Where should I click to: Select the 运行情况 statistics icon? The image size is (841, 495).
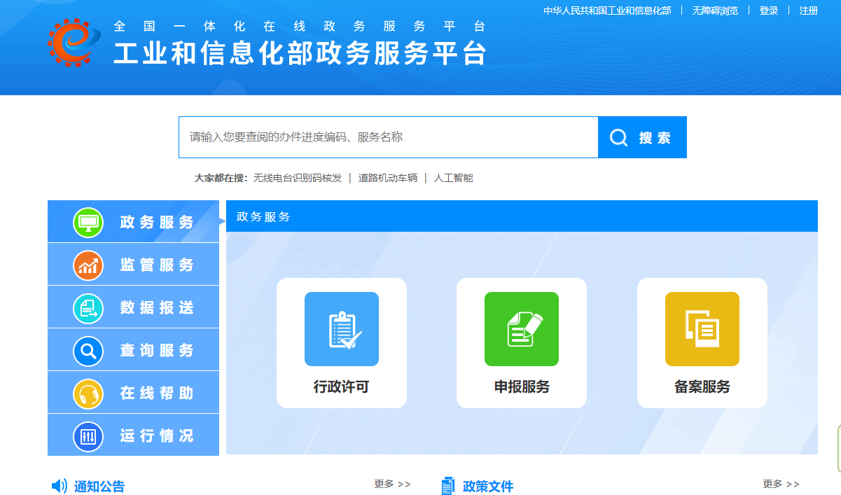pos(87,435)
